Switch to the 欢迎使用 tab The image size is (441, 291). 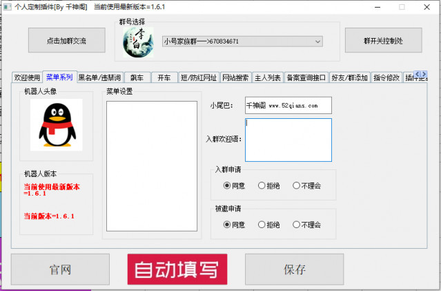(x=27, y=77)
